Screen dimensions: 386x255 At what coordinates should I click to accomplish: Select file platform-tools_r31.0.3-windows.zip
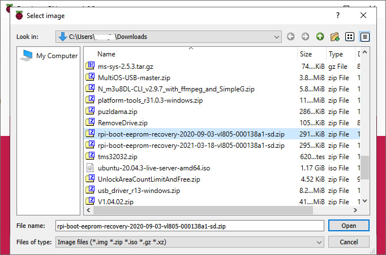150,100
